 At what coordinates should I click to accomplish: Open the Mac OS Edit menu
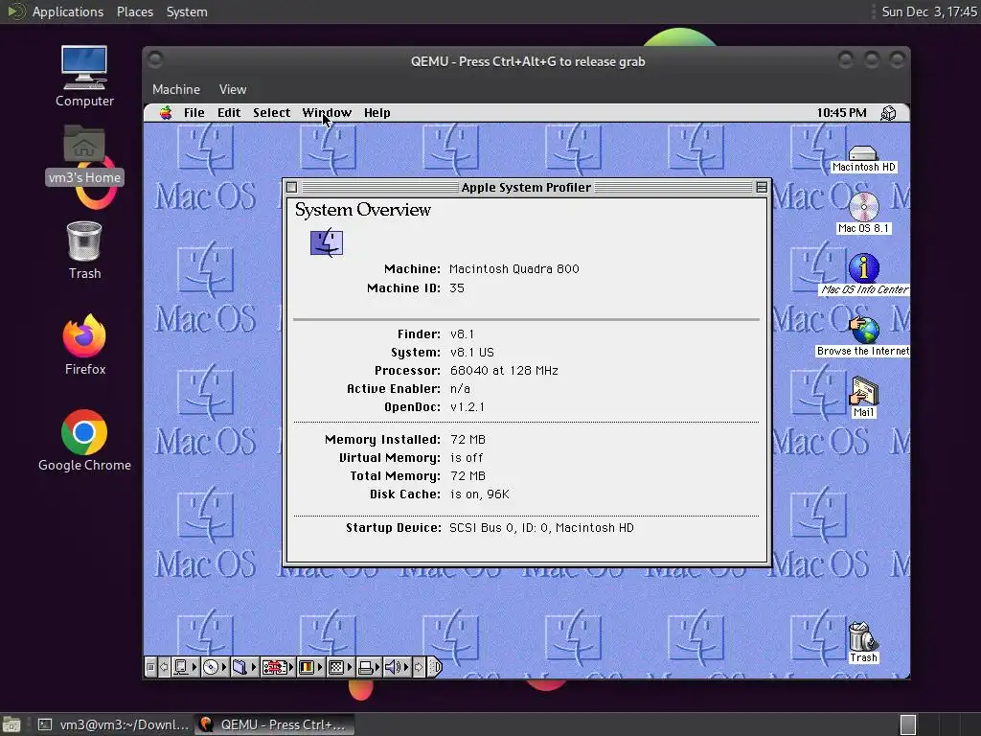[229, 113]
